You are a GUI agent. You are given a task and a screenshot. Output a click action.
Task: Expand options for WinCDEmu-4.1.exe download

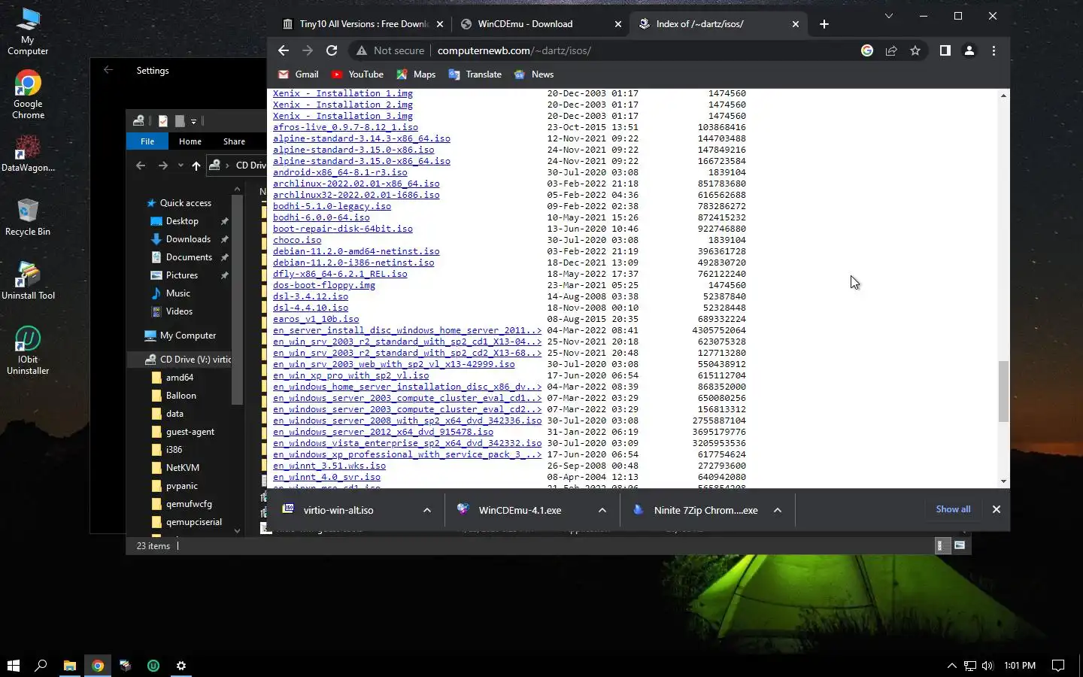pos(602,510)
